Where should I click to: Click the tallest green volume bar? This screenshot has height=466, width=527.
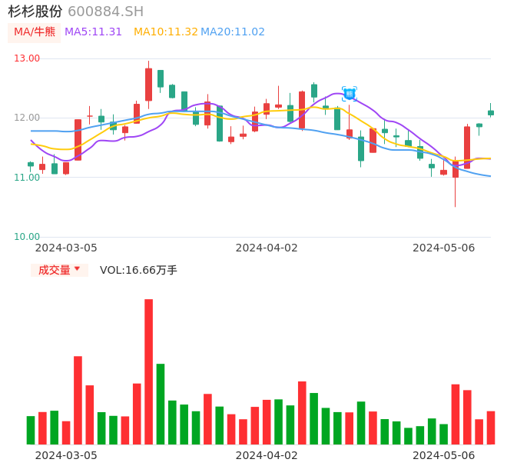[x=161, y=404]
